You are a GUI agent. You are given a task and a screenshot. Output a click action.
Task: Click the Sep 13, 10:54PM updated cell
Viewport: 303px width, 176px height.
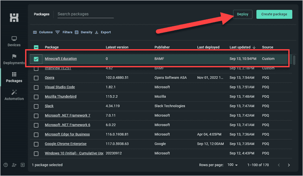pyautogui.click(x=243, y=59)
